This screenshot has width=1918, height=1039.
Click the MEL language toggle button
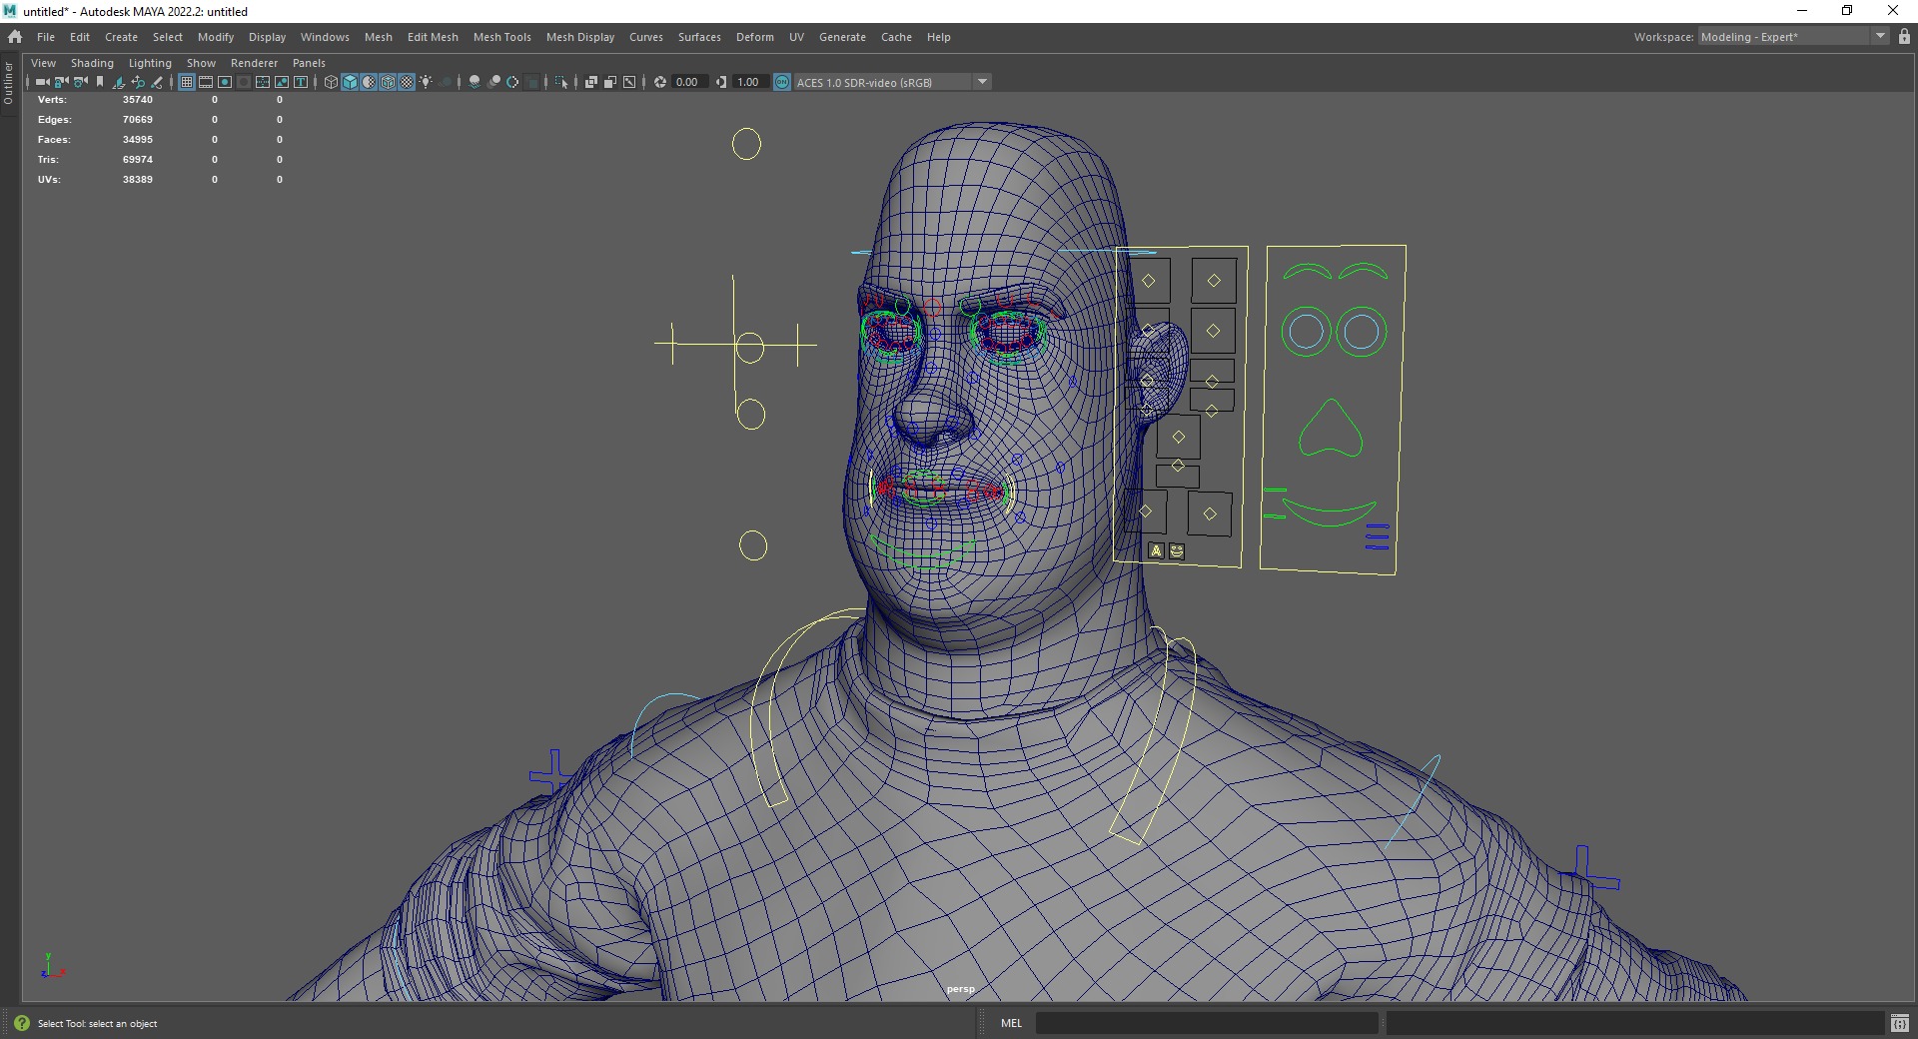coord(1011,1023)
